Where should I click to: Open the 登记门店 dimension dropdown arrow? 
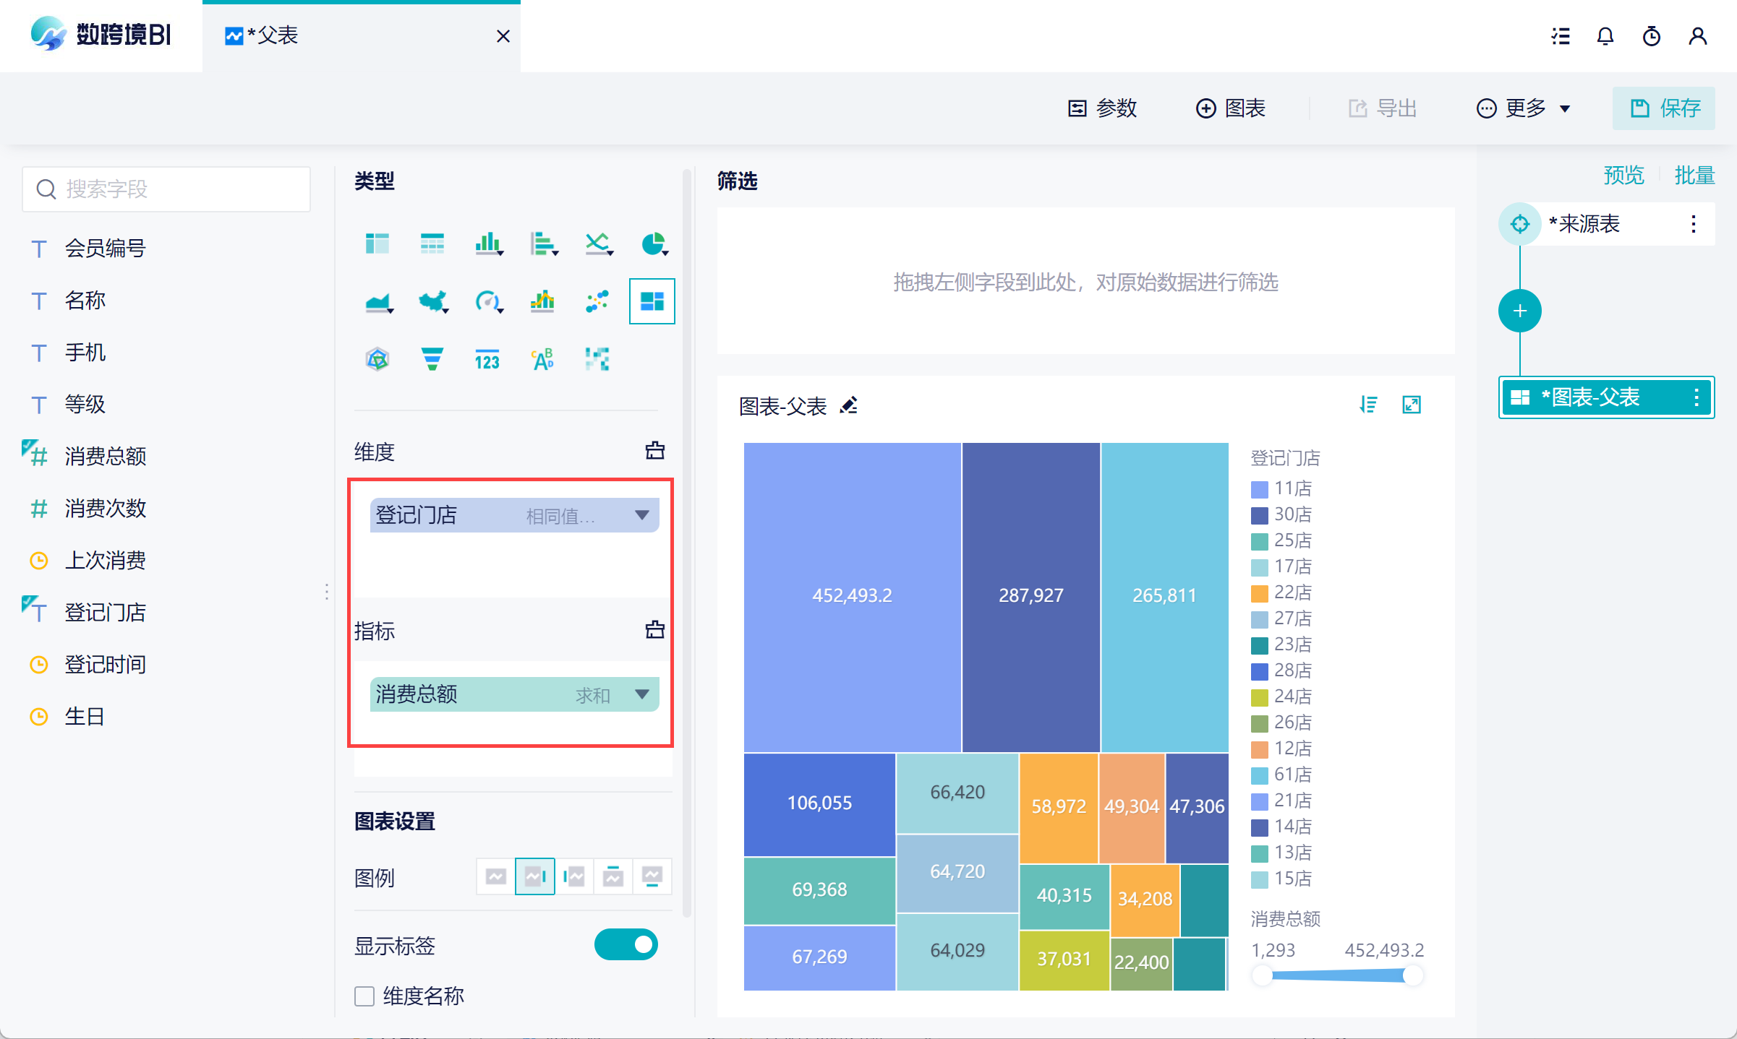(641, 515)
